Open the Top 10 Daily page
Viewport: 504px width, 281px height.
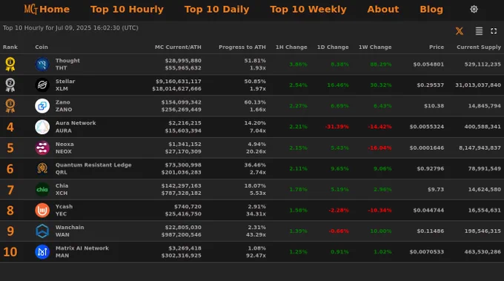216,10
